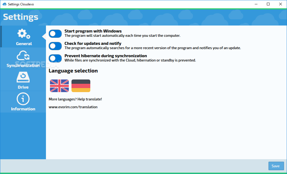
Task: Click the 'Check for updates and notify' heading
Action: 93,43
